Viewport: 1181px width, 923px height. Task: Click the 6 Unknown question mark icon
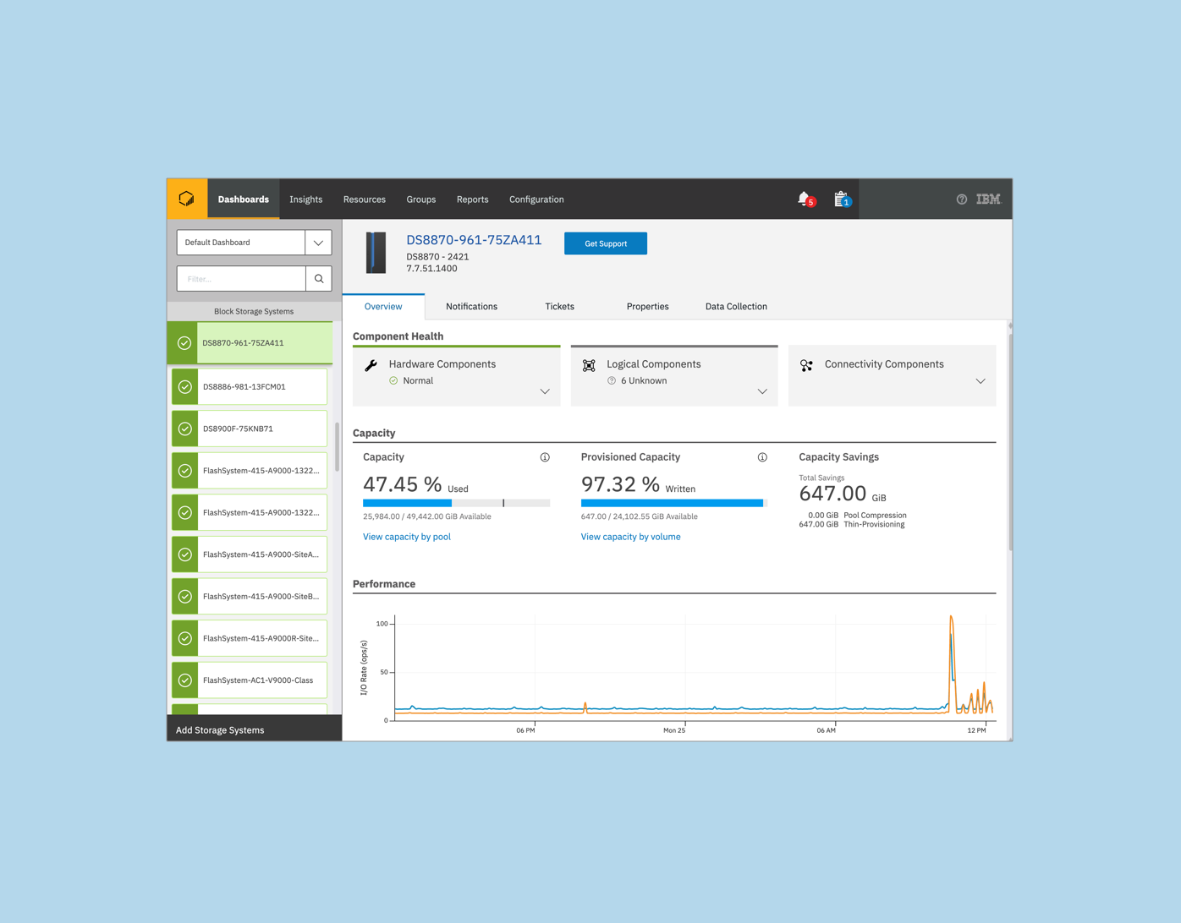(612, 381)
